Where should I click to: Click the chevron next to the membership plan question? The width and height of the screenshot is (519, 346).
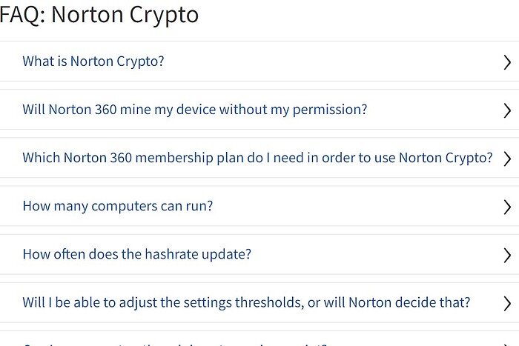(x=507, y=159)
